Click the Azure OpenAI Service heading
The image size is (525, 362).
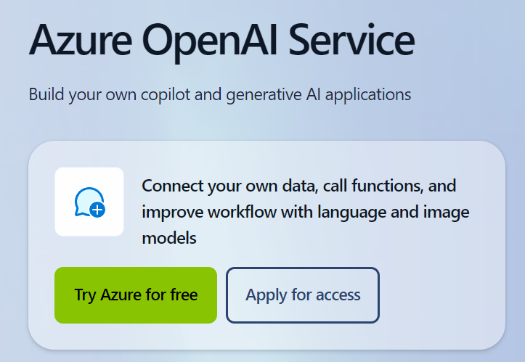221,41
